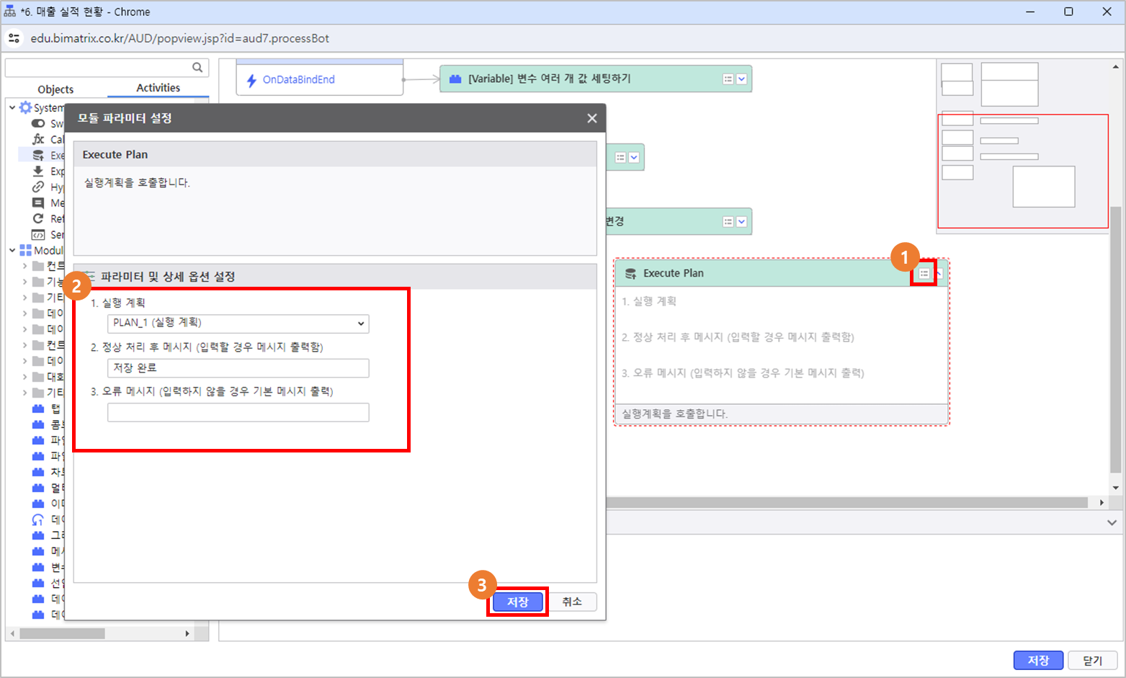The width and height of the screenshot is (1126, 678).
Task: Click the canvas scroll-up arrow
Action: click(1115, 67)
